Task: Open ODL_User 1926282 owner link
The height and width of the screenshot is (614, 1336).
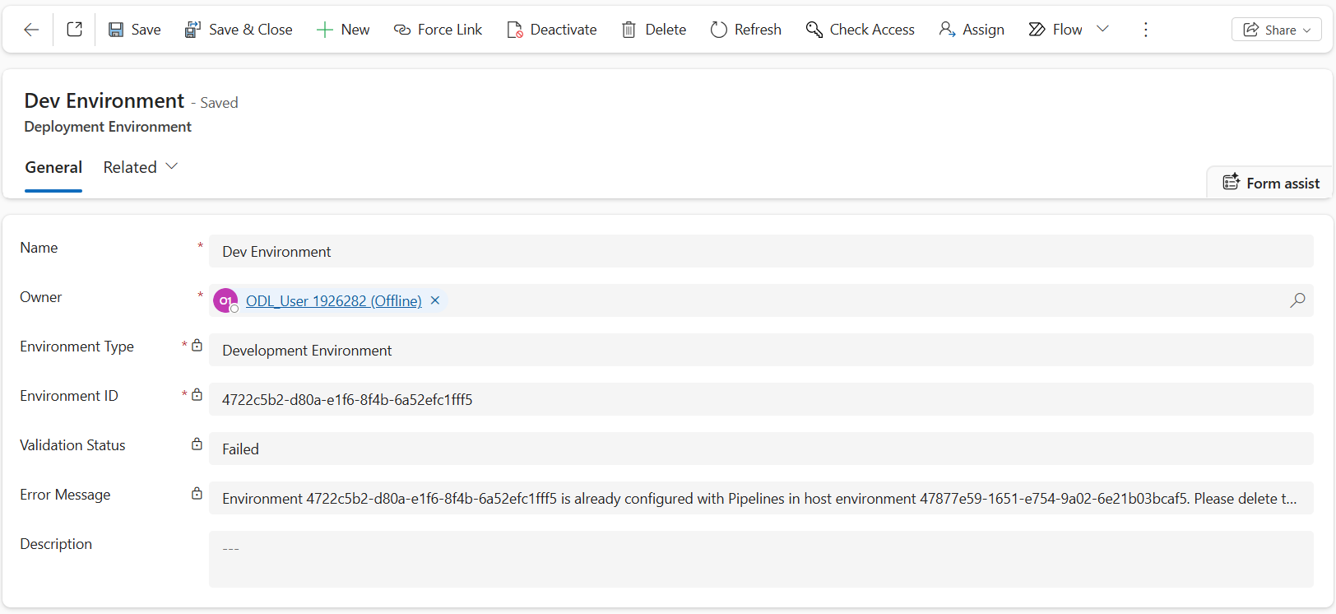Action: 334,301
